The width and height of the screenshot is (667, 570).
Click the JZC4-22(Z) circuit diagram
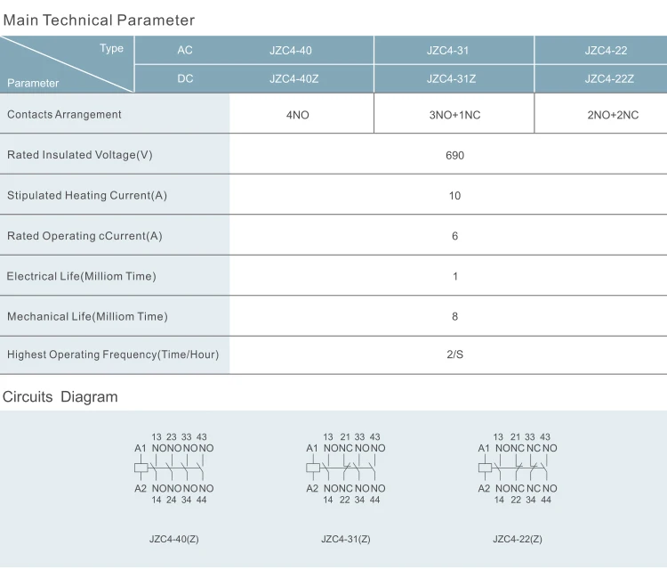518,468
